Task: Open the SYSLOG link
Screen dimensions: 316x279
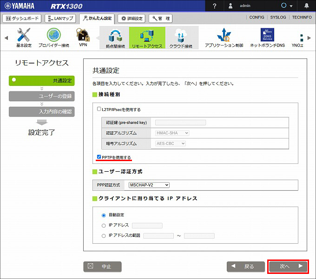Action: pyautogui.click(x=278, y=17)
